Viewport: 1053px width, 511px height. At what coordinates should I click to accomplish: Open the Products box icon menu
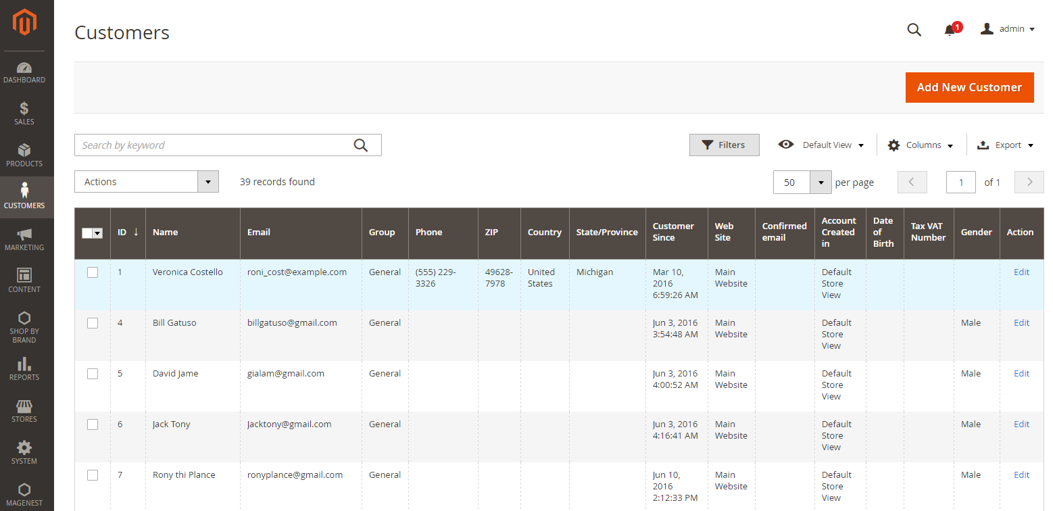click(24, 155)
